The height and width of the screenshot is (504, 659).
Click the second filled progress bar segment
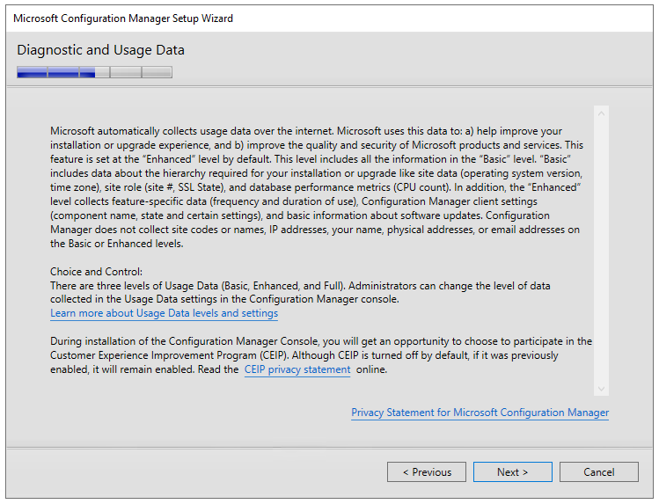(x=63, y=72)
